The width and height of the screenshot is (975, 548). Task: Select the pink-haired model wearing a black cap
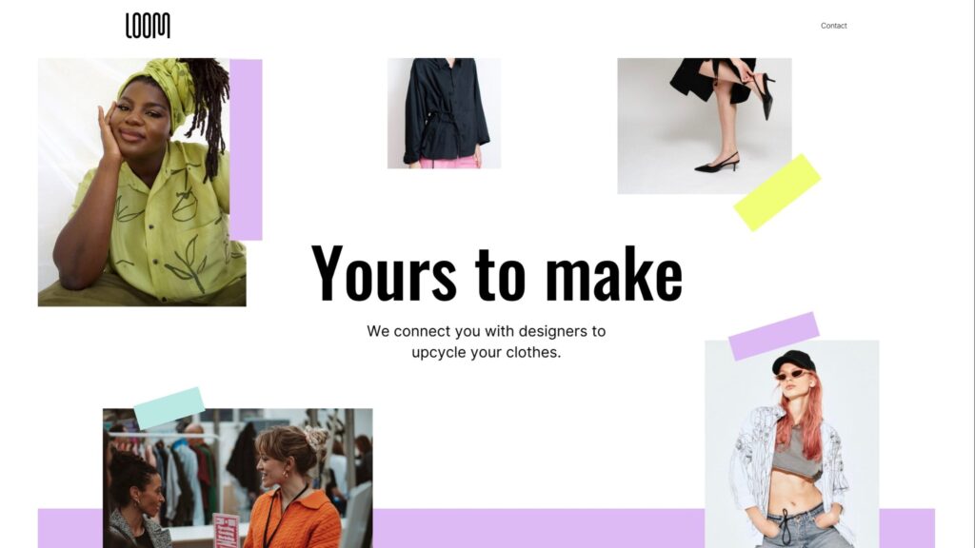pyautogui.click(x=791, y=443)
